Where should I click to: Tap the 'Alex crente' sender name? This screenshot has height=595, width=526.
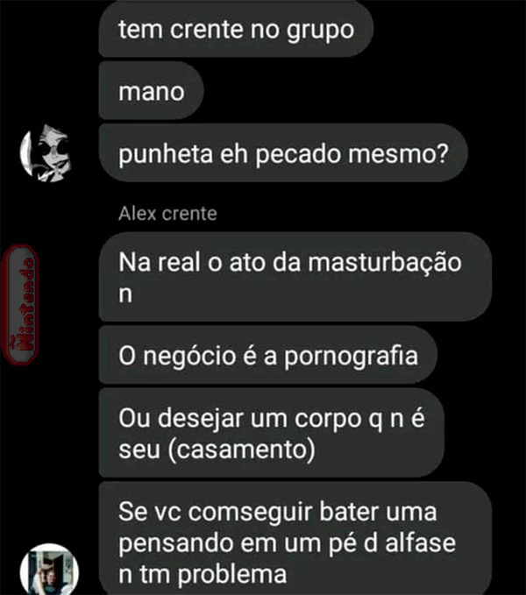(x=167, y=214)
